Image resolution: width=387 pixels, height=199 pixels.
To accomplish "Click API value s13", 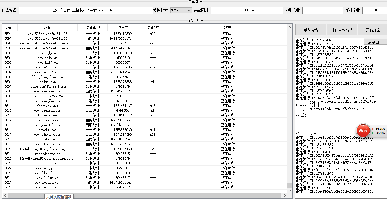I will 153,106.
